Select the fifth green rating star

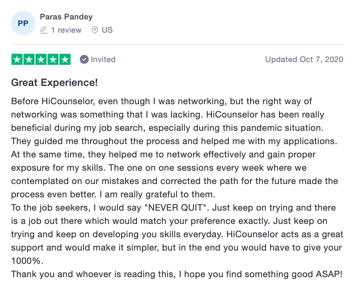coord(65,59)
